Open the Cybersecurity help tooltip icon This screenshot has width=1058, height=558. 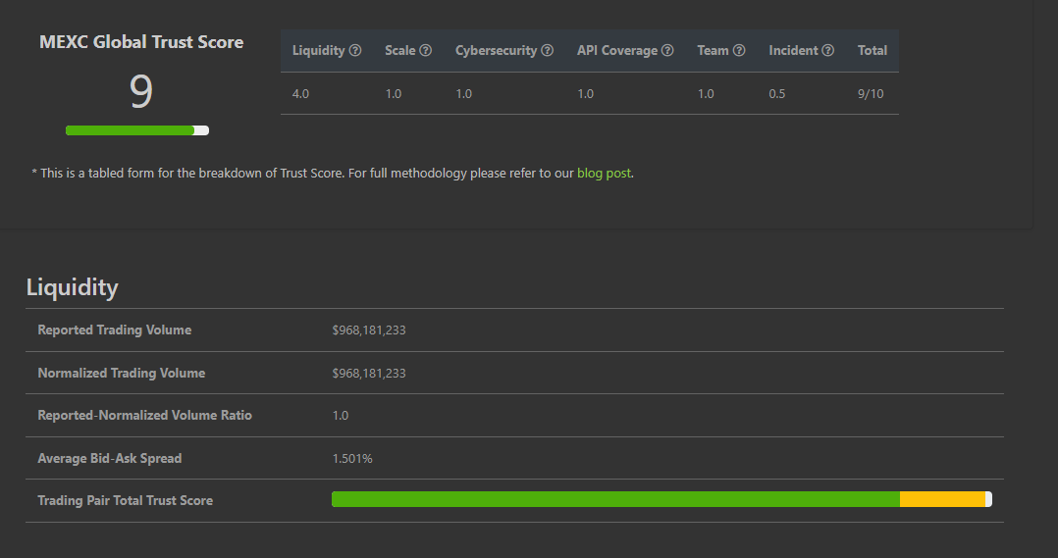click(x=547, y=51)
